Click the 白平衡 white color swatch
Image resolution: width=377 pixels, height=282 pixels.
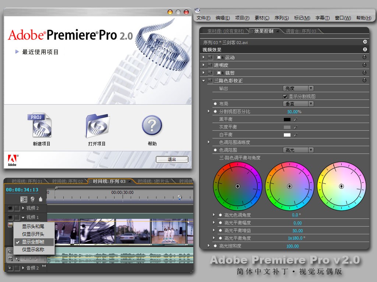pos(287,135)
